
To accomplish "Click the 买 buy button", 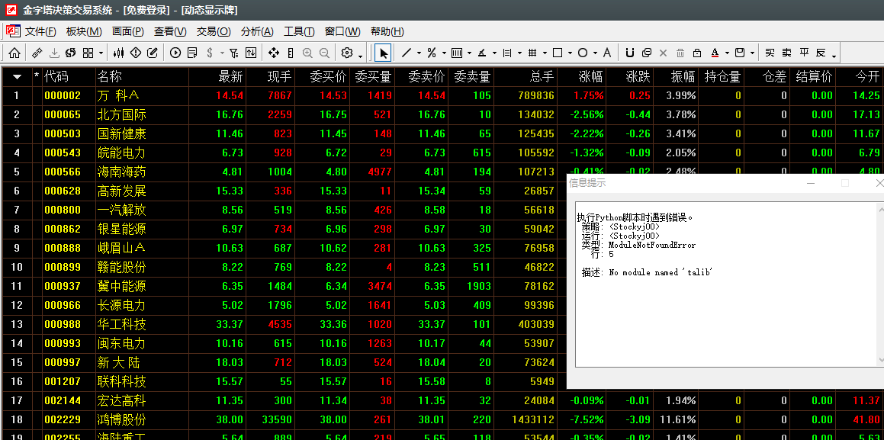I will click(x=770, y=53).
